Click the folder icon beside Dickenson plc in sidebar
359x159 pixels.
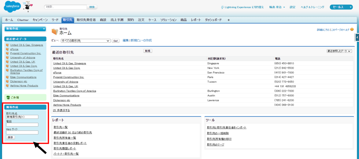(x=7, y=82)
